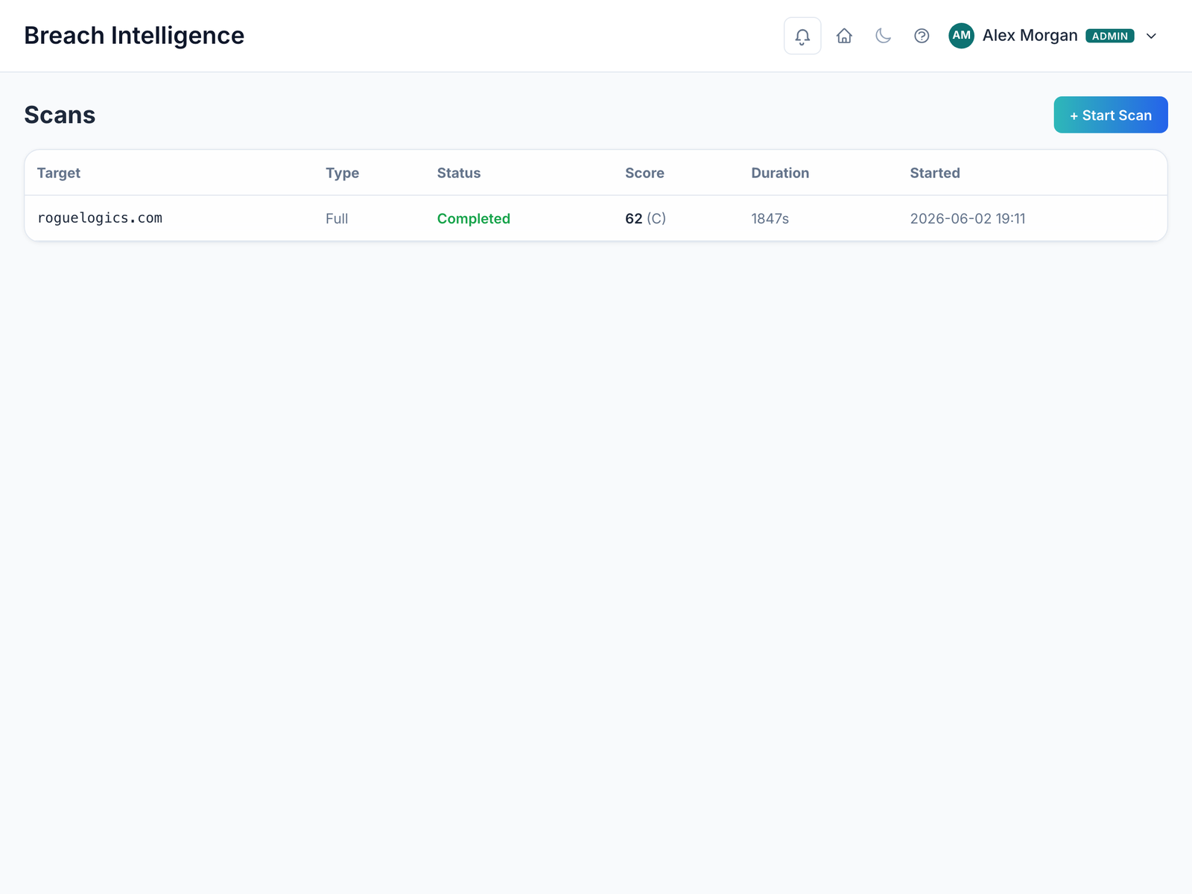1192x894 pixels.
Task: Click the Start Scan button
Action: (x=1111, y=115)
